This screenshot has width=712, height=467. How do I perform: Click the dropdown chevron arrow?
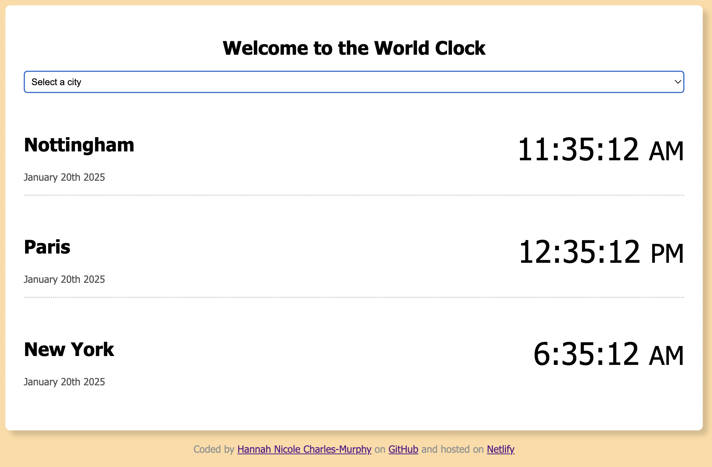[678, 82]
